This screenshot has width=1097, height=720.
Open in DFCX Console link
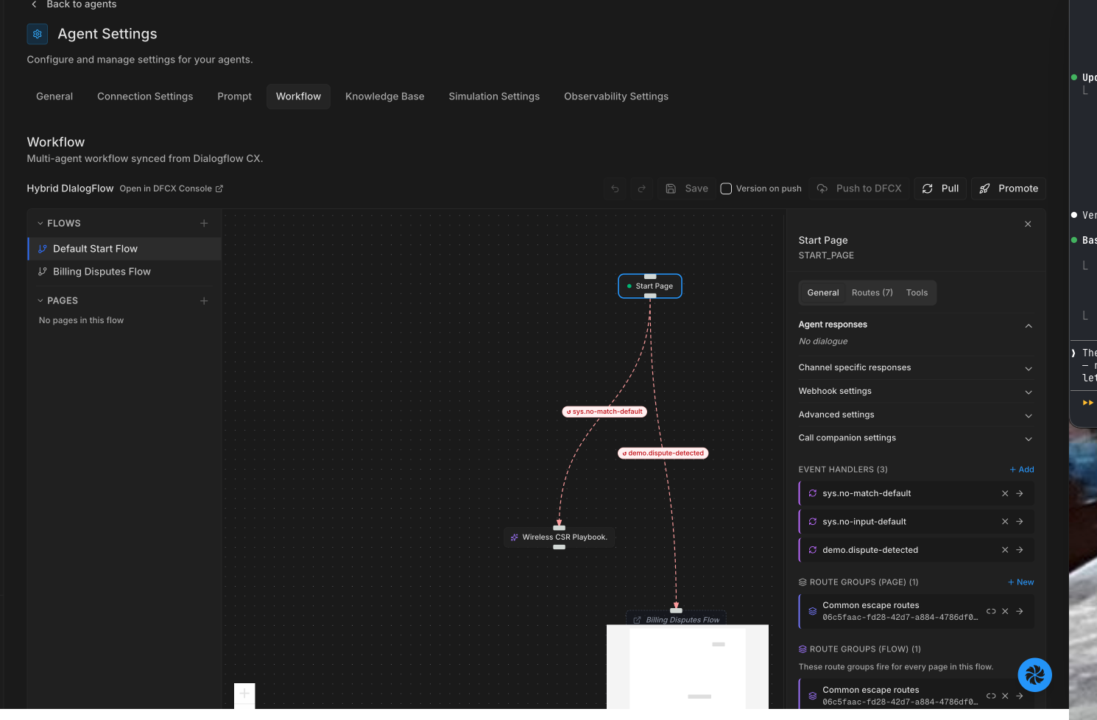[x=172, y=188]
